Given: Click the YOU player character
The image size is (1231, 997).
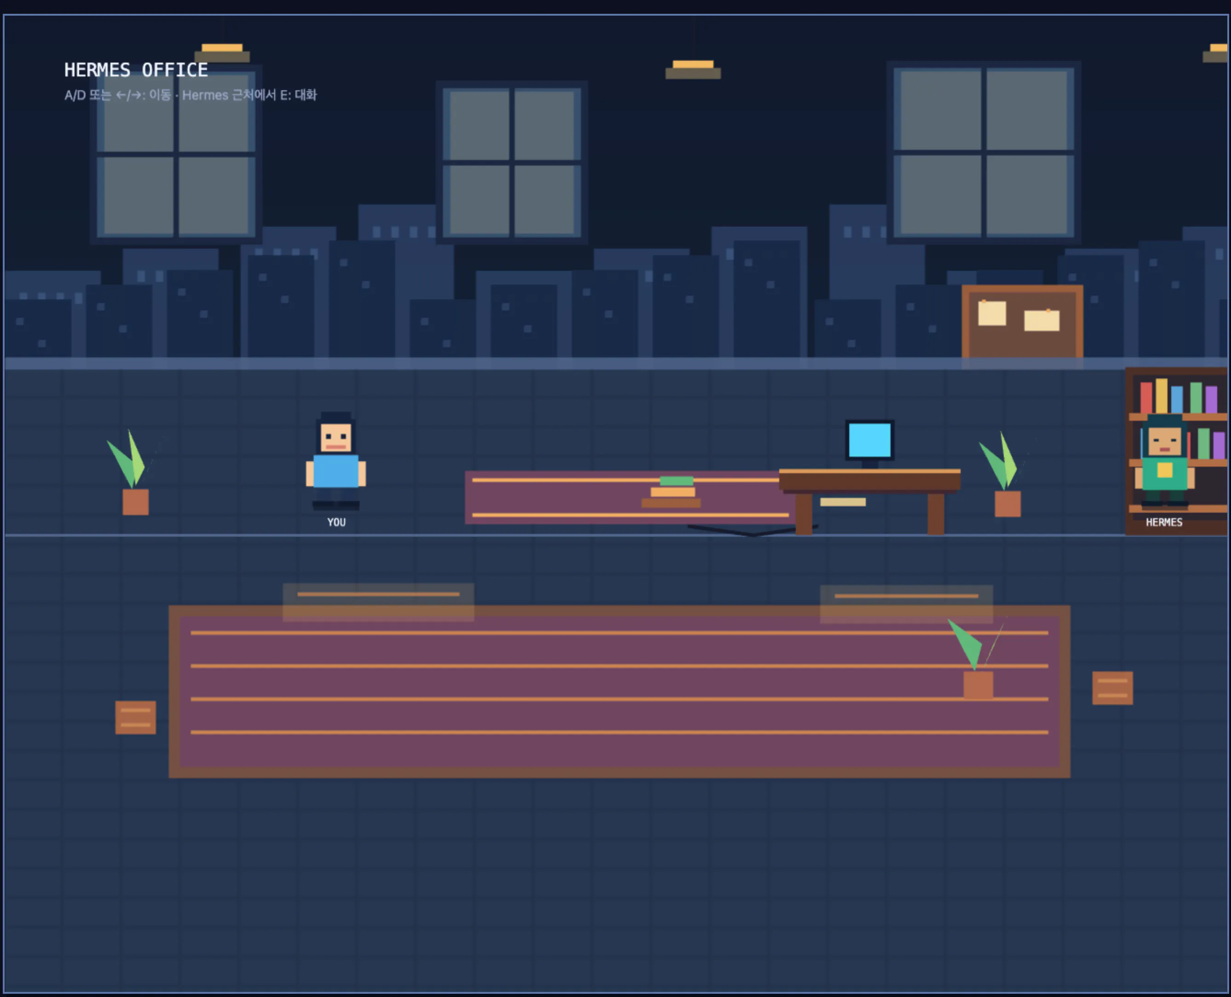Looking at the screenshot, I should pos(336,461).
